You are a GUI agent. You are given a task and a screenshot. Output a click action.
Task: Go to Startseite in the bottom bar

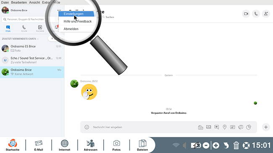[13, 145]
